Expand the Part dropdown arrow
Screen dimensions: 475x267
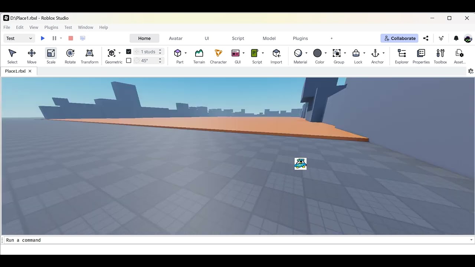pos(186,53)
